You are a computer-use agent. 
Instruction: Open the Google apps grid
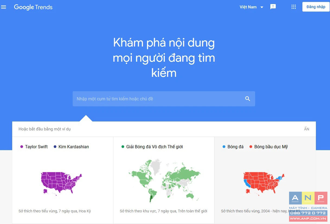click(x=294, y=7)
